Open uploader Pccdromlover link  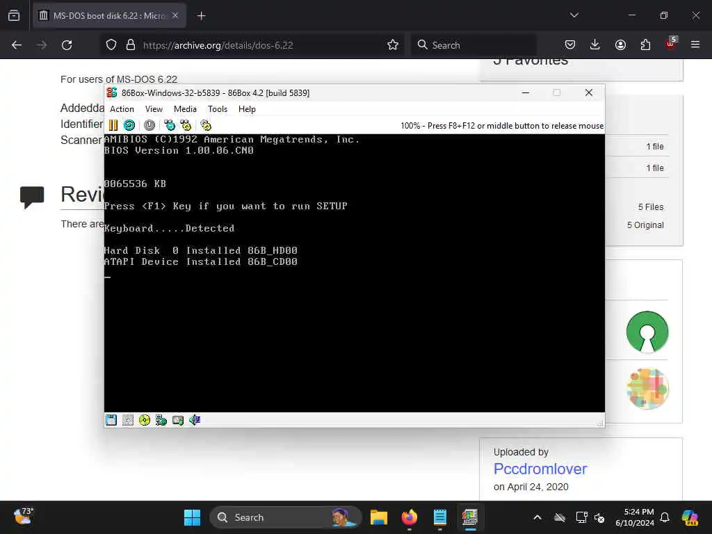click(540, 469)
